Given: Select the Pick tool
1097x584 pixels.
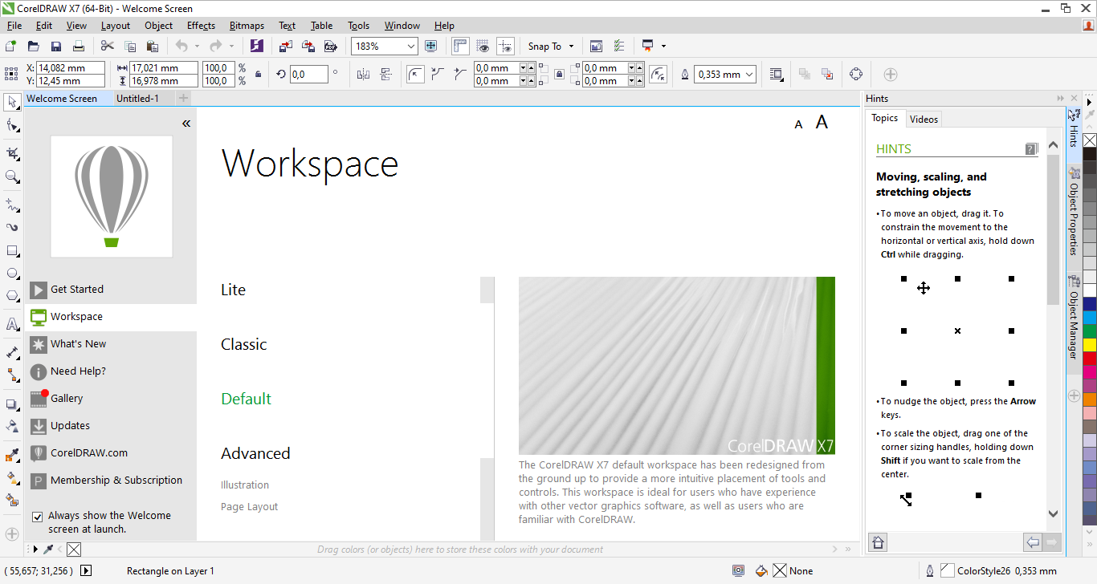Looking at the screenshot, I should pos(11,104).
